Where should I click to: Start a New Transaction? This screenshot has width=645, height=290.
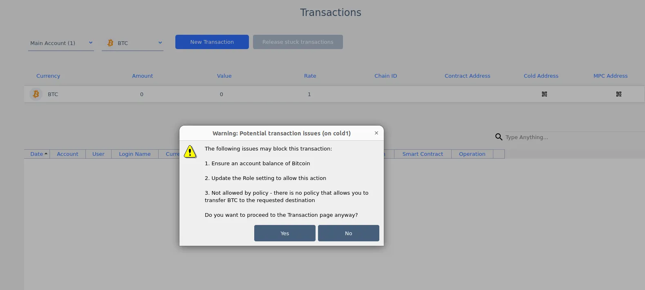[x=212, y=42]
